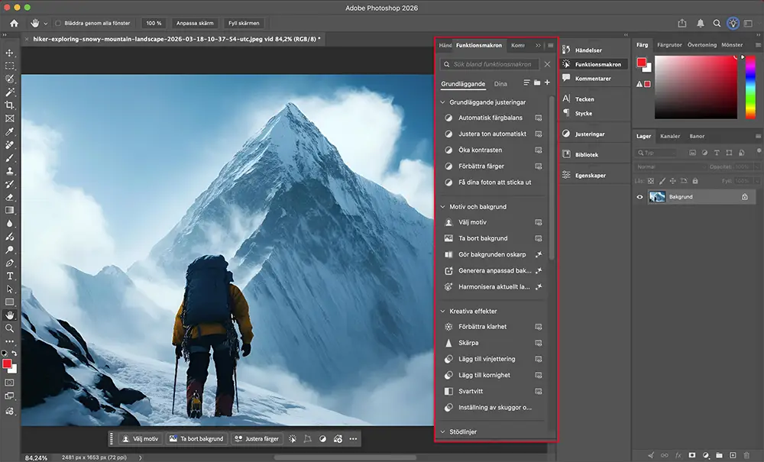Click Anpassa skärm button
This screenshot has width=764, height=462.
(x=194, y=24)
